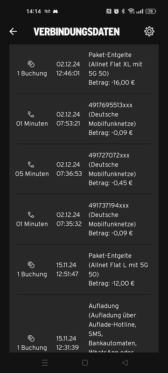Tap coin icon of 15.11.24 12:51:47 booking

[31, 264]
